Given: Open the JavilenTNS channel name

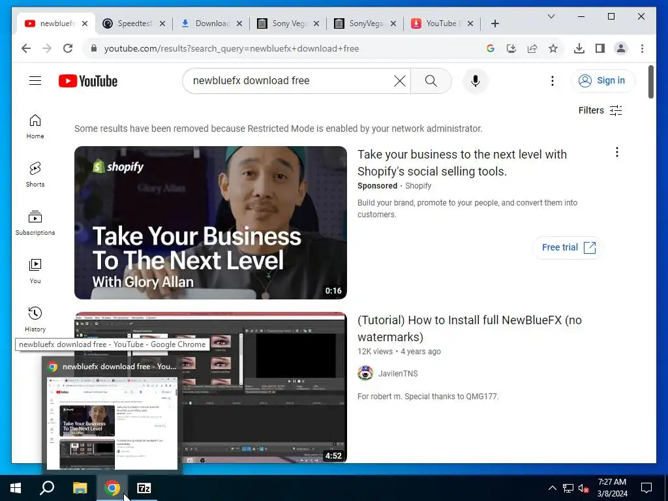Looking at the screenshot, I should tap(398, 374).
